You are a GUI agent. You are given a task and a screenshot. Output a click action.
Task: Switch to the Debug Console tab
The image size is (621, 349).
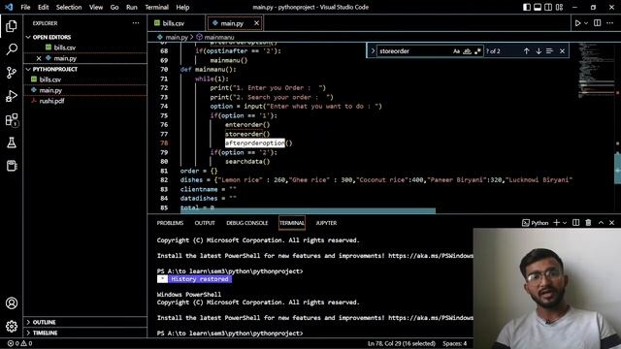[x=247, y=223]
